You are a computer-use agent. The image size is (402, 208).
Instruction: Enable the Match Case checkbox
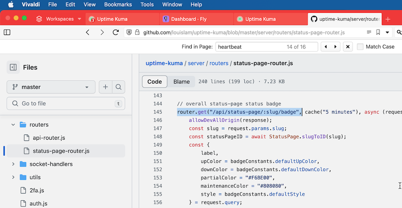click(360, 47)
